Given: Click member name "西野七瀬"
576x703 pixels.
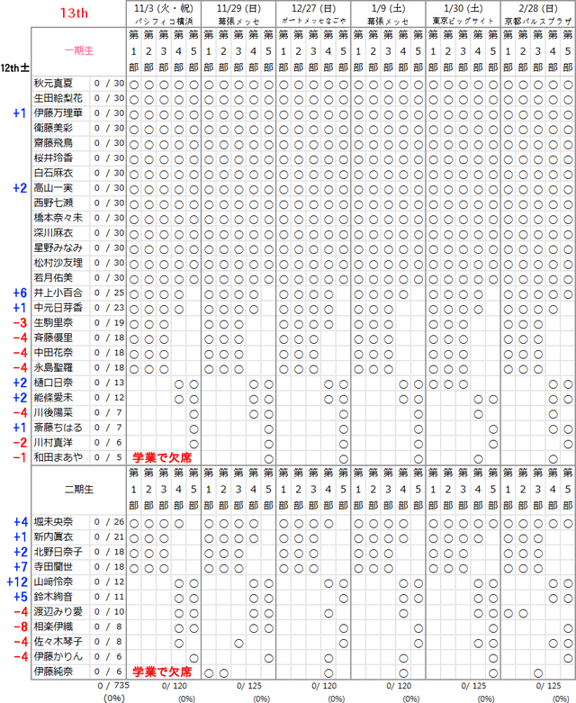Looking at the screenshot, I should [53, 203].
